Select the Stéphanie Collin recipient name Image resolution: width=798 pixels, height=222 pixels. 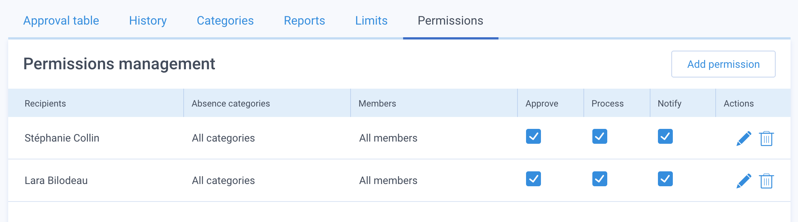62,138
